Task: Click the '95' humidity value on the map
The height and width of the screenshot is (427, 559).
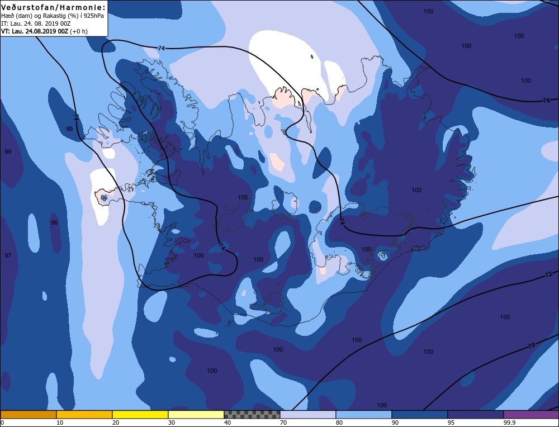Action: pos(69,129)
